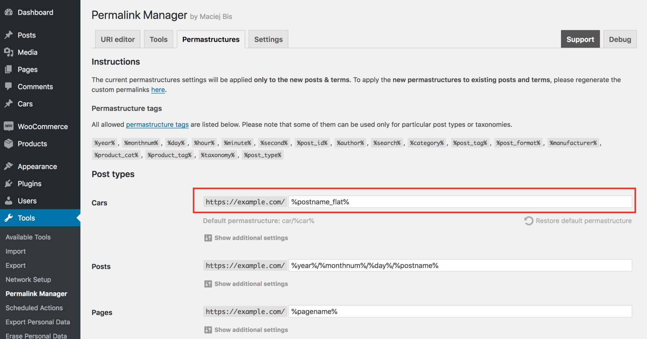The width and height of the screenshot is (647, 339).
Task: Click the "here" link to regenerate permalinks
Action: tap(158, 90)
